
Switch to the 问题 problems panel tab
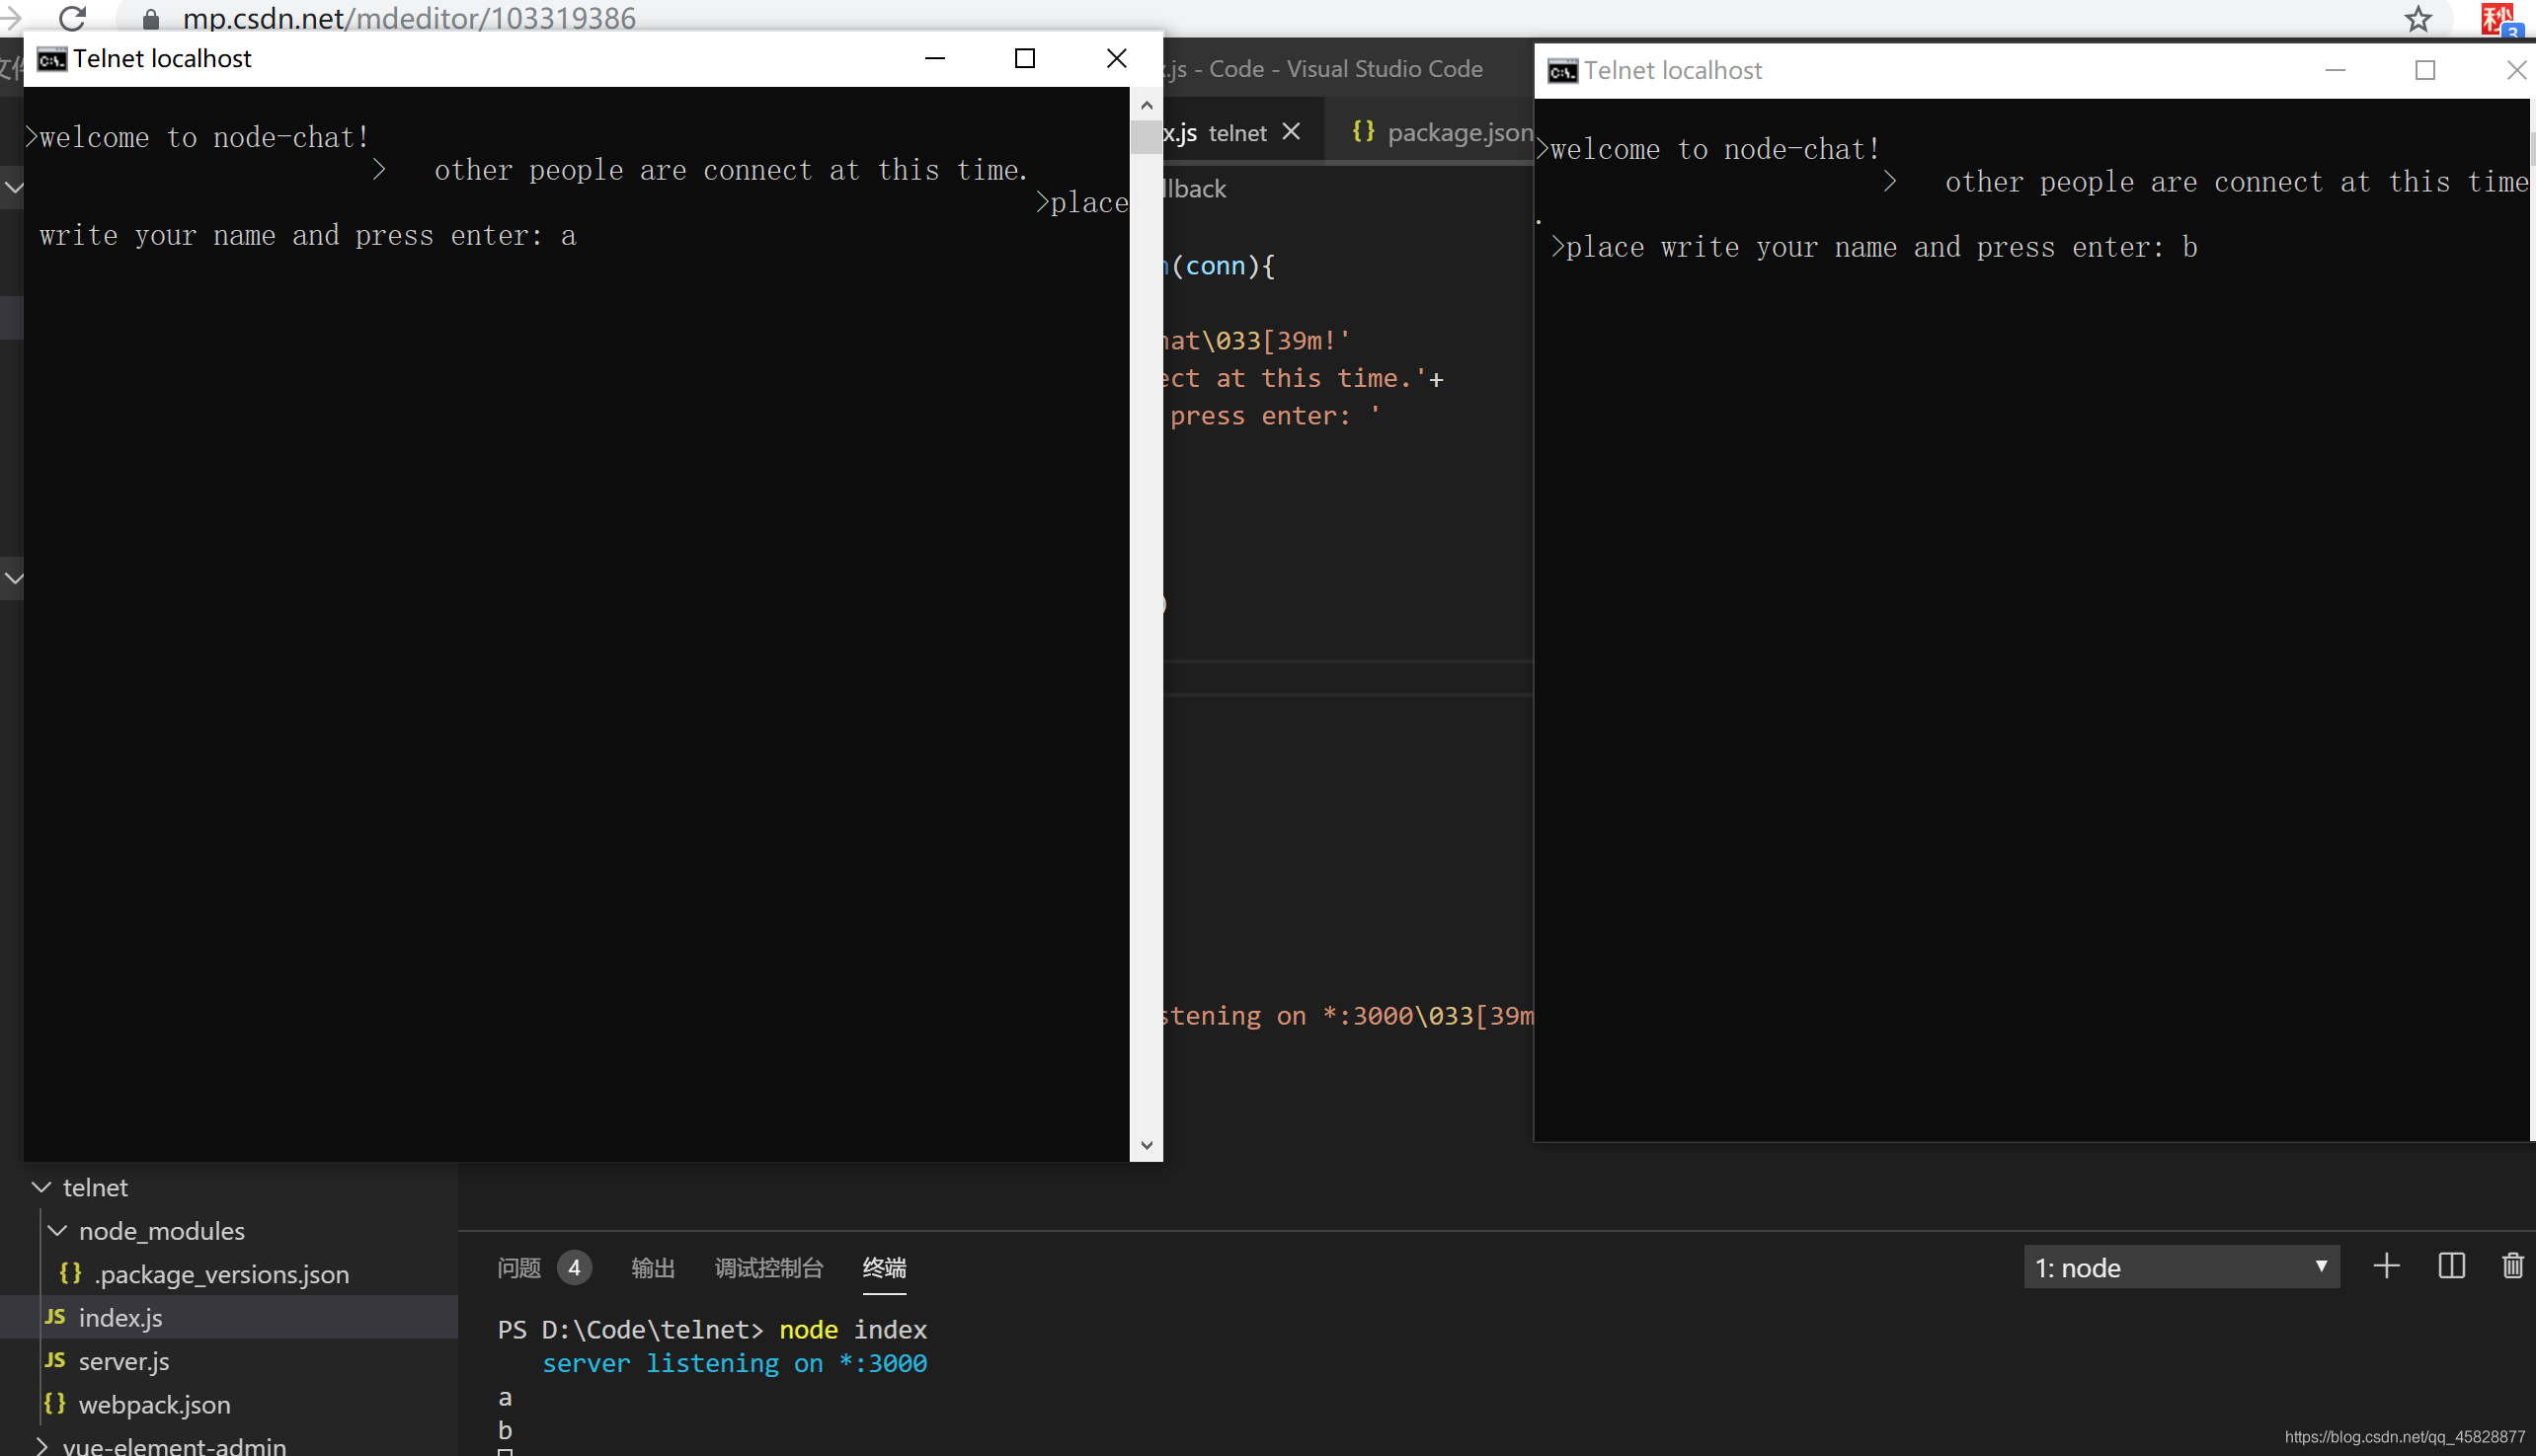pyautogui.click(x=518, y=1268)
